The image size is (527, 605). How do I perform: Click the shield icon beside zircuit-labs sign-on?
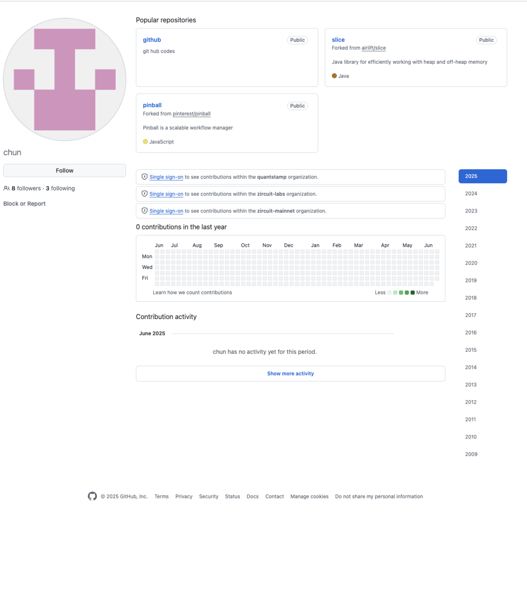(x=144, y=194)
